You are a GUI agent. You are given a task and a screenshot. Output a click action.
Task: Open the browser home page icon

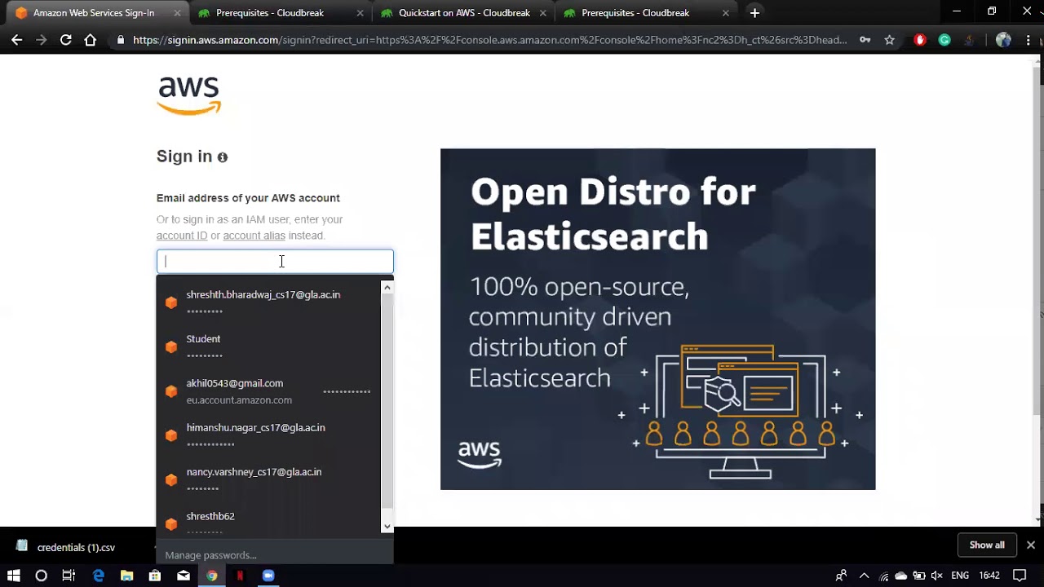[x=91, y=39]
